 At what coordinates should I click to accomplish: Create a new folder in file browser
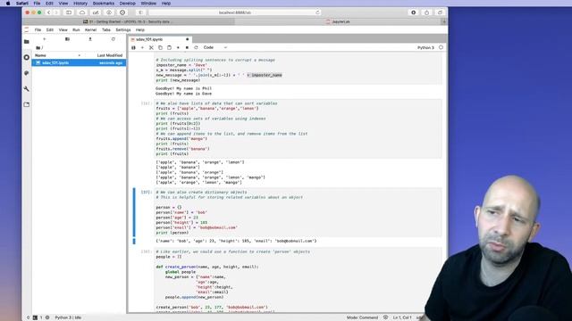(67, 39)
